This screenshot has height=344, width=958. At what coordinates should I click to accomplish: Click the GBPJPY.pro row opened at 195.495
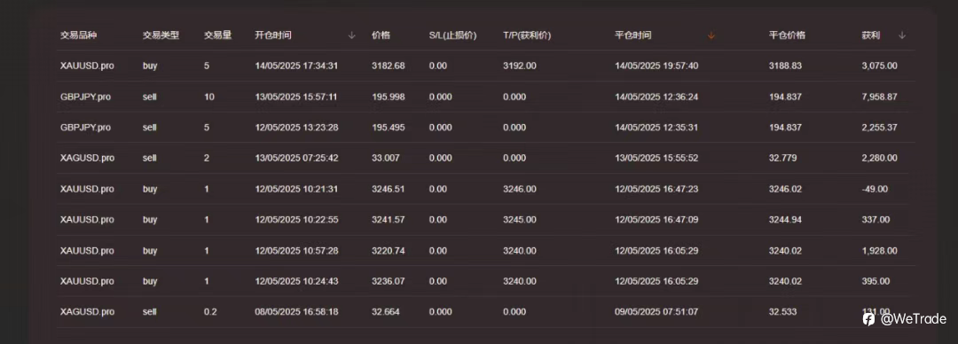pyautogui.click(x=486, y=127)
